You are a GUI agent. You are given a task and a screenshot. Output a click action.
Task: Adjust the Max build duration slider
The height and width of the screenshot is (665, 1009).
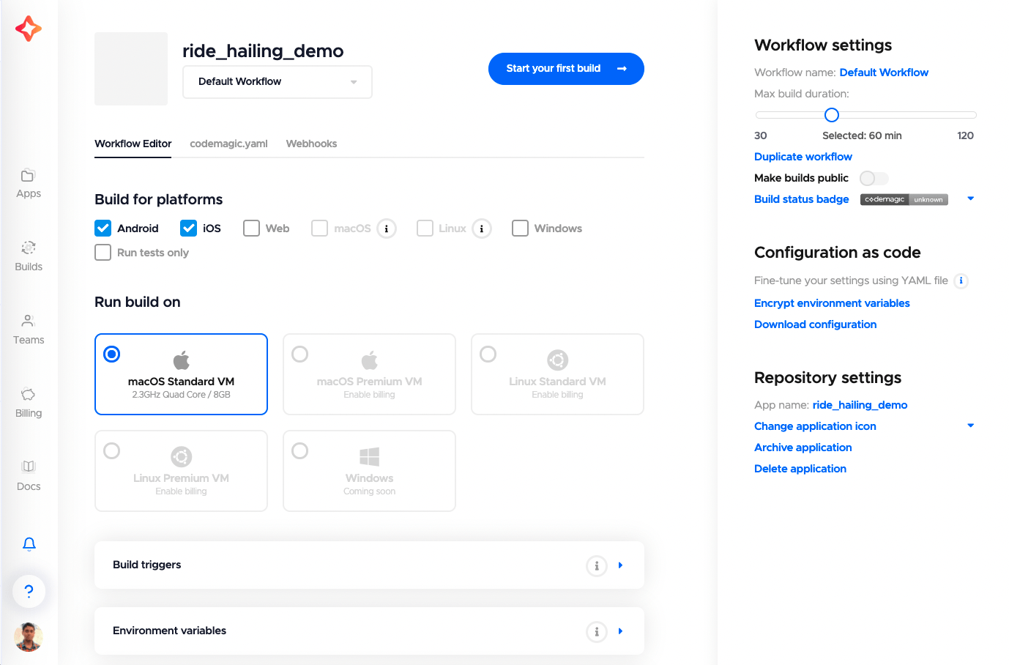click(831, 114)
